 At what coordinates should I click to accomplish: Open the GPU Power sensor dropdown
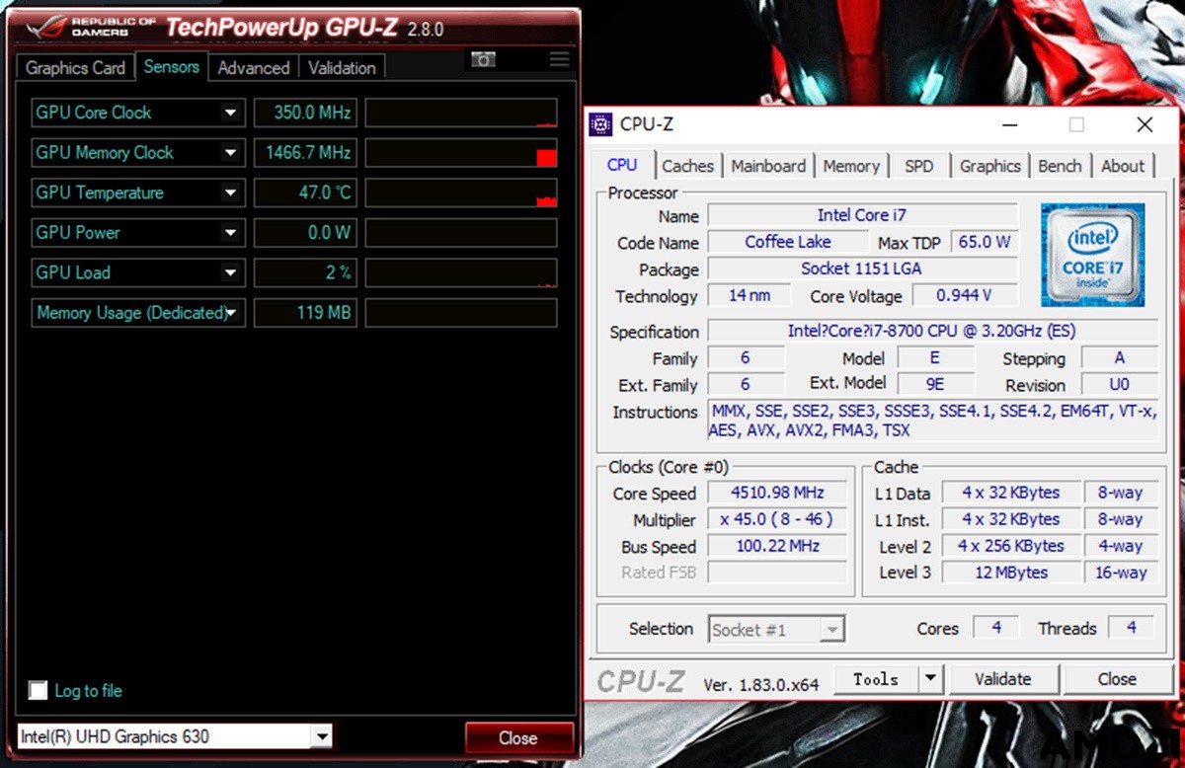click(x=230, y=233)
